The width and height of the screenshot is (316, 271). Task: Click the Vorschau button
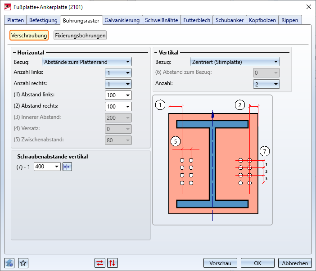(x=220, y=263)
